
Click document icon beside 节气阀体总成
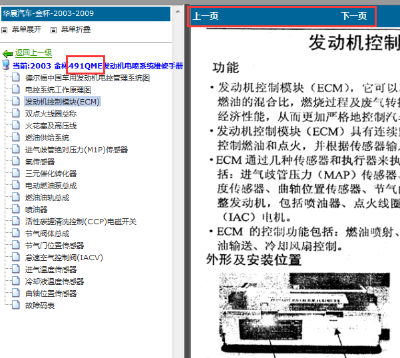point(16,233)
